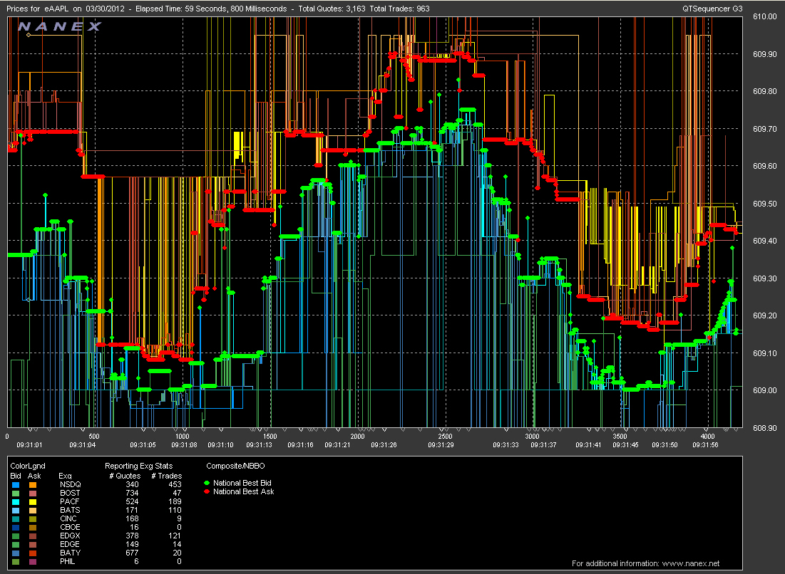785x574 pixels.
Task: Click the BOST quotes value 734
Action: pyautogui.click(x=132, y=493)
